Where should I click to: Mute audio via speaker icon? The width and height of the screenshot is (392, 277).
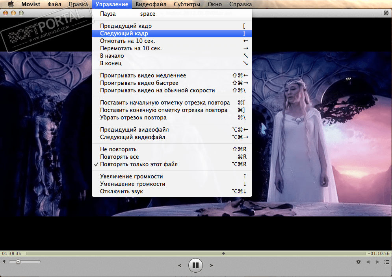(4, 261)
